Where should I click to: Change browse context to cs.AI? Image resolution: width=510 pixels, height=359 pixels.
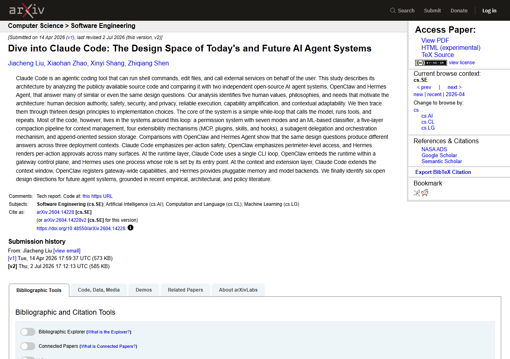(427, 116)
